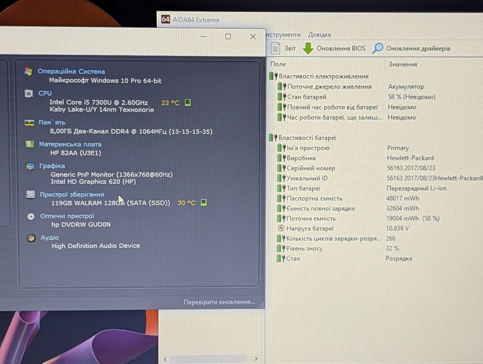
Task: Click the Материнська плата icon
Action: (29, 144)
